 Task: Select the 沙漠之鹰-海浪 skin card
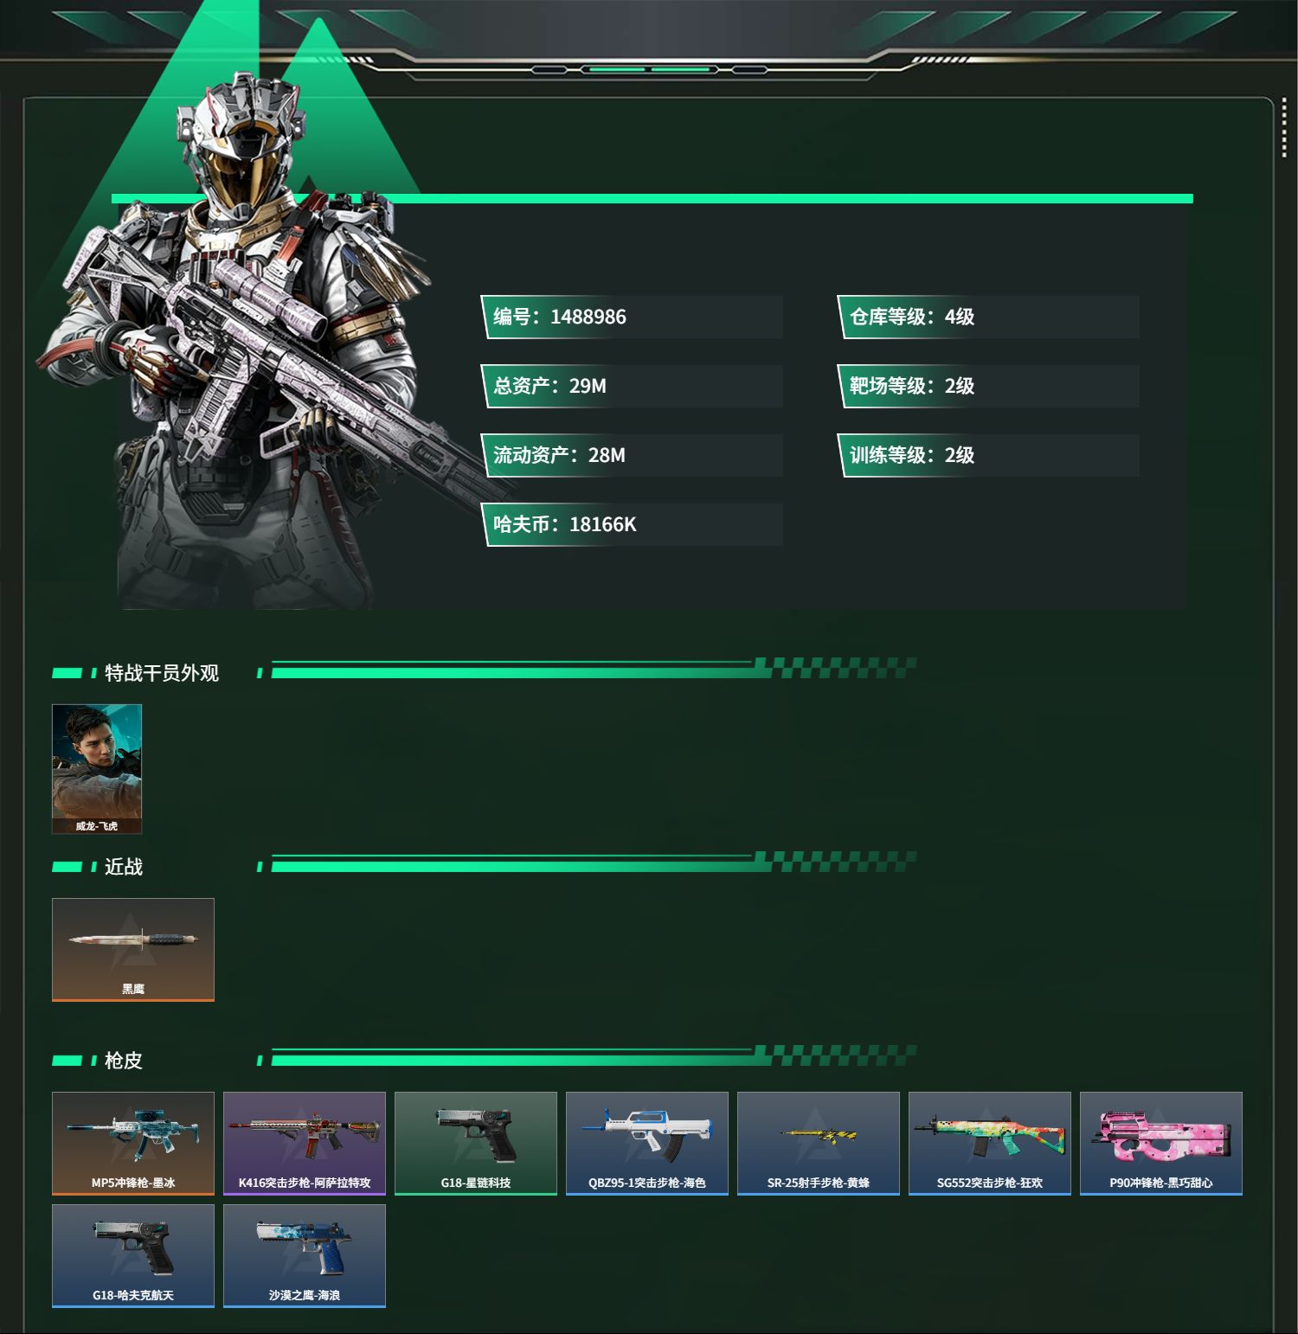(x=305, y=1256)
